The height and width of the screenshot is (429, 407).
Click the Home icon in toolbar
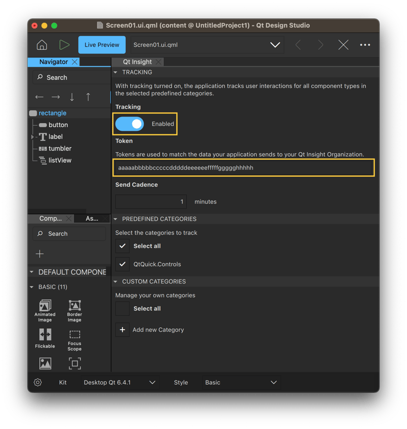42,45
